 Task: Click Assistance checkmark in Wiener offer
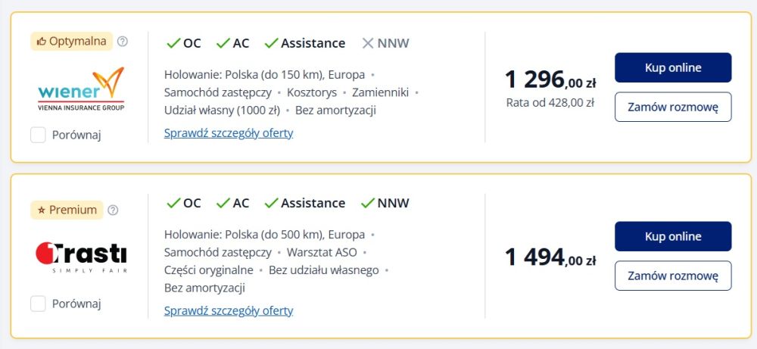click(272, 43)
